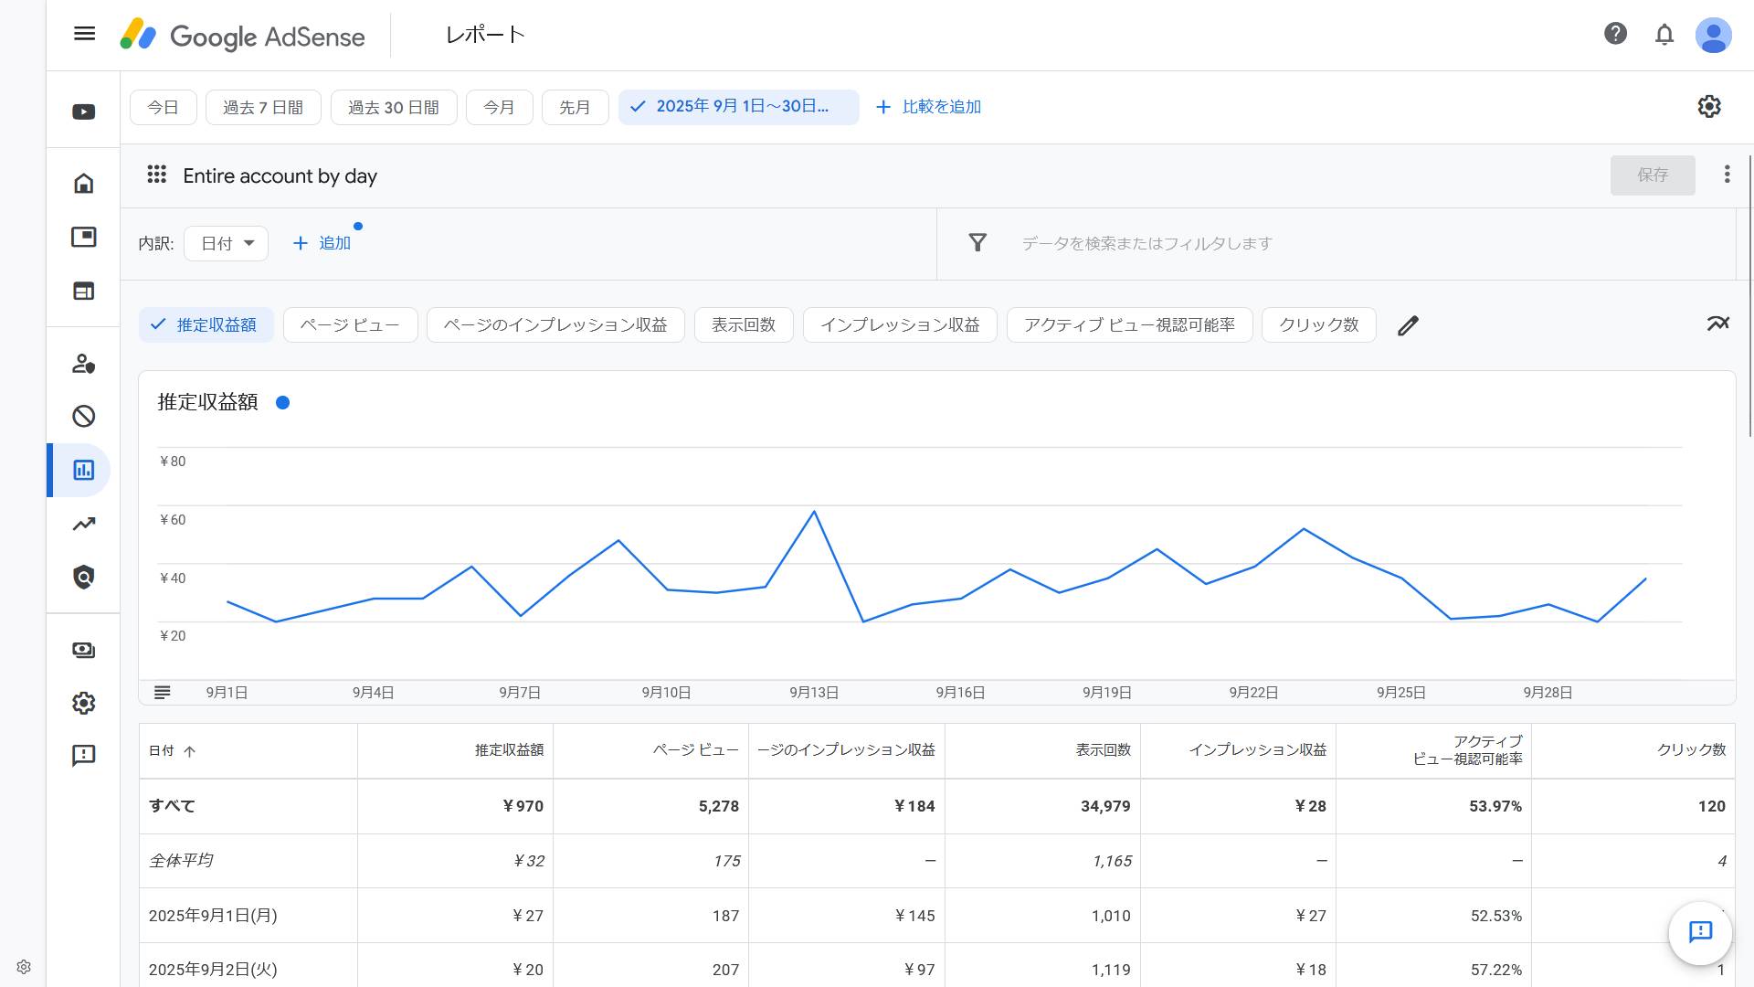
Task: Click the Home sidebar icon
Action: coord(83,183)
